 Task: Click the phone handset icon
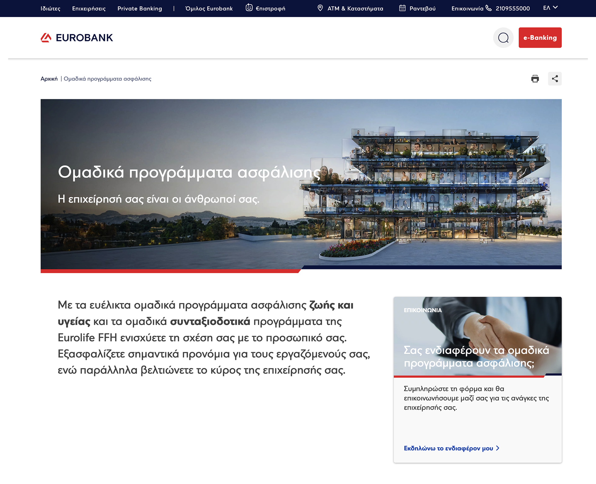pos(489,8)
